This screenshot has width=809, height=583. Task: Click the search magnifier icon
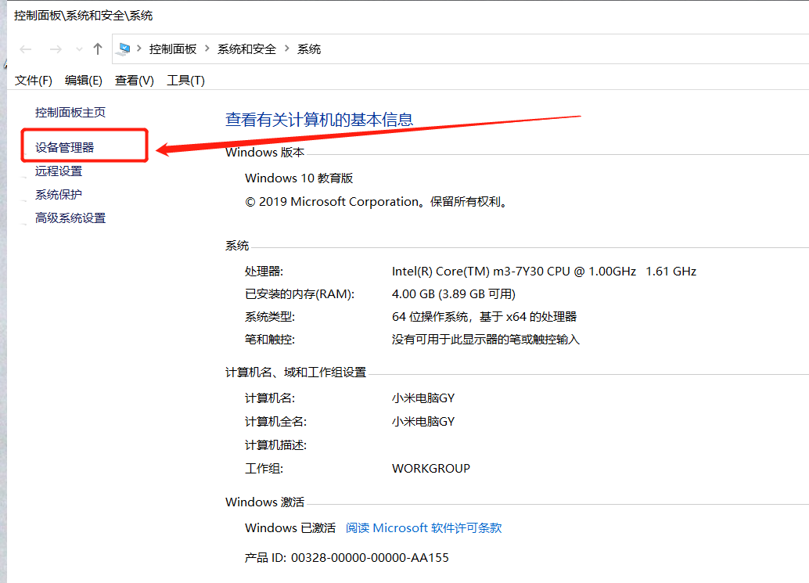tap(806, 48)
